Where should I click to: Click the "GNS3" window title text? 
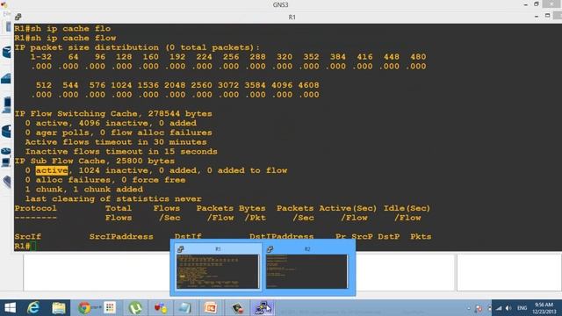(x=280, y=4)
